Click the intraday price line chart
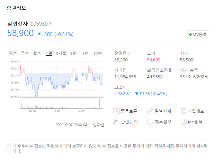 (61, 79)
